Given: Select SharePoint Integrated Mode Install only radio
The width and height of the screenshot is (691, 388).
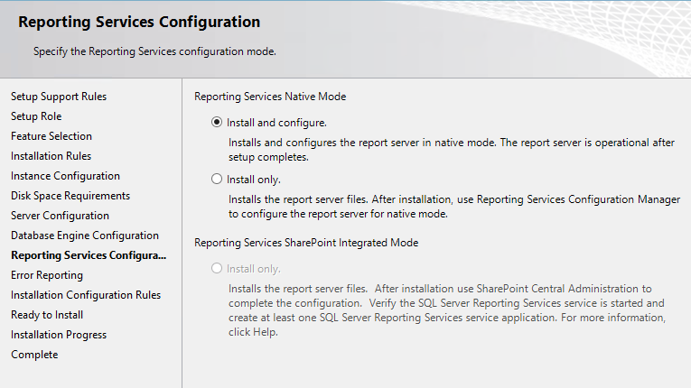Looking at the screenshot, I should point(217,268).
